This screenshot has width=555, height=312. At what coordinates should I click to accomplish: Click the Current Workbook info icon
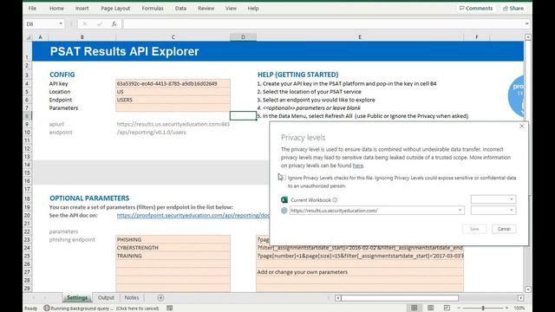pyautogui.click(x=335, y=200)
